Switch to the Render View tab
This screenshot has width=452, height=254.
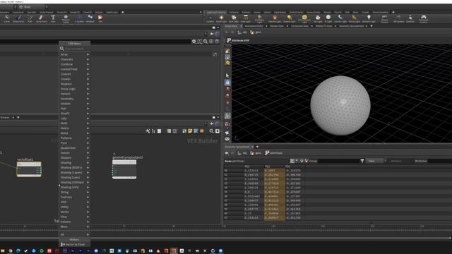pos(276,26)
